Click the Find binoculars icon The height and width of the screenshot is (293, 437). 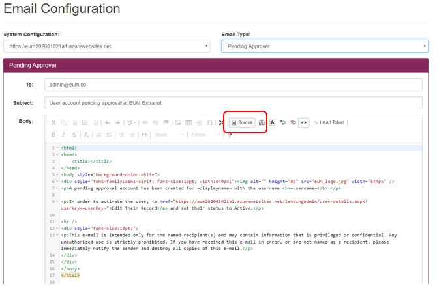[x=262, y=122]
